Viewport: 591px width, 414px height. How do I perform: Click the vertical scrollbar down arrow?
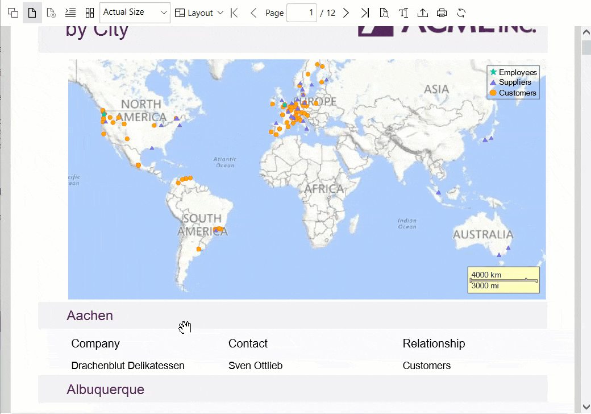[x=586, y=406]
